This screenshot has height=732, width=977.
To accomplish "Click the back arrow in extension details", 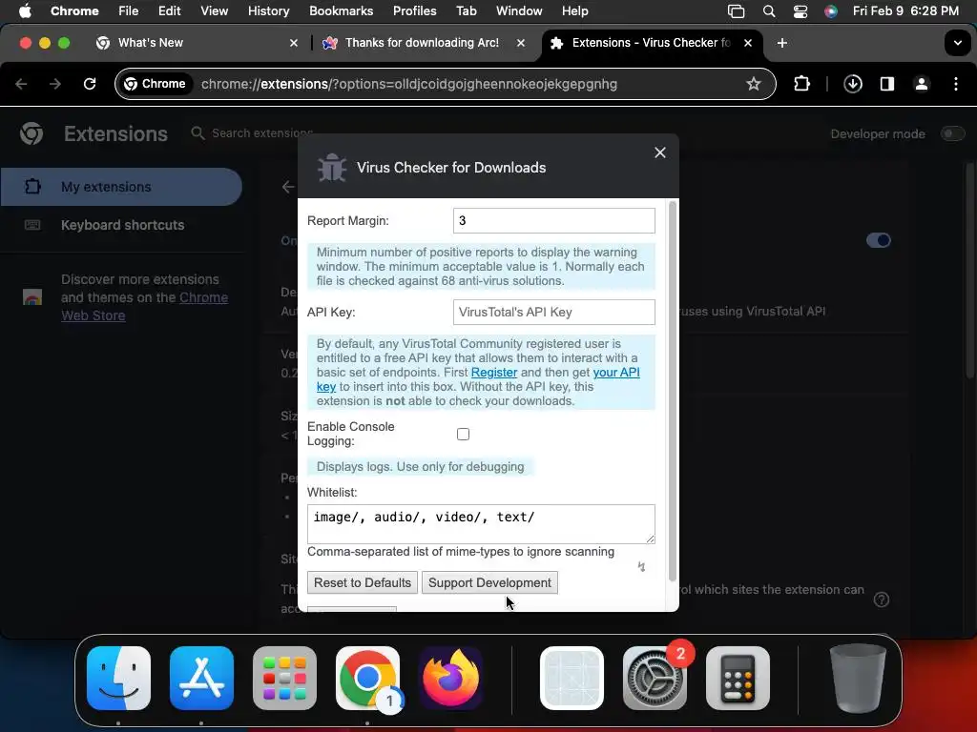I will tap(288, 187).
